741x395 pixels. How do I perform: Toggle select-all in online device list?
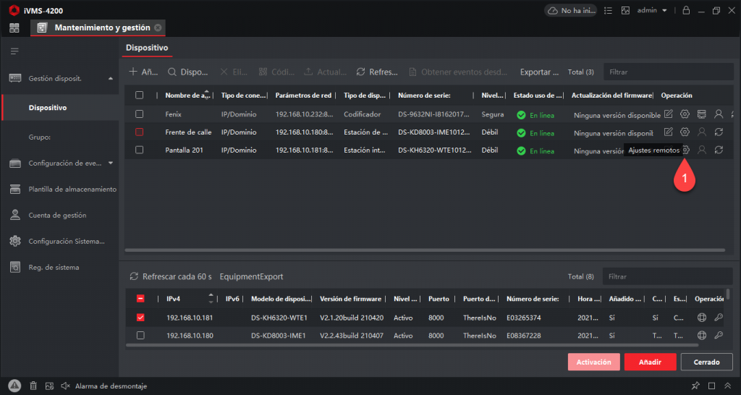pyautogui.click(x=140, y=299)
